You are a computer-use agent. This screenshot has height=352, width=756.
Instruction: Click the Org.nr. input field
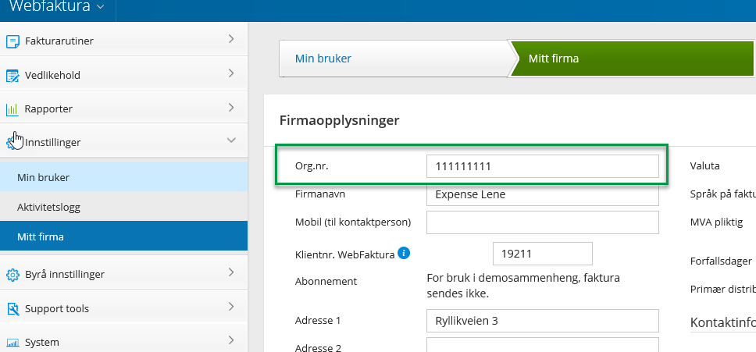pos(542,166)
